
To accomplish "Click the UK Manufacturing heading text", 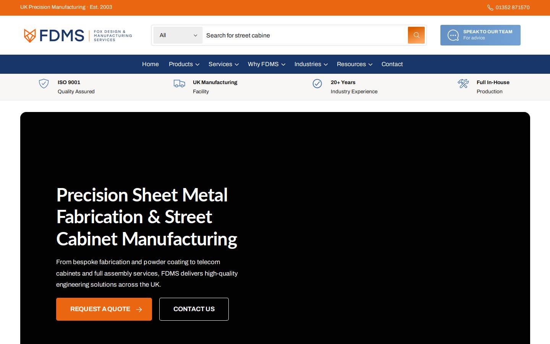I will [x=215, y=82].
